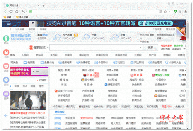Open the 收藏 bookmarks dropdown arrow
This screenshot has height=131, width=193.
pyautogui.click(x=13, y=17)
